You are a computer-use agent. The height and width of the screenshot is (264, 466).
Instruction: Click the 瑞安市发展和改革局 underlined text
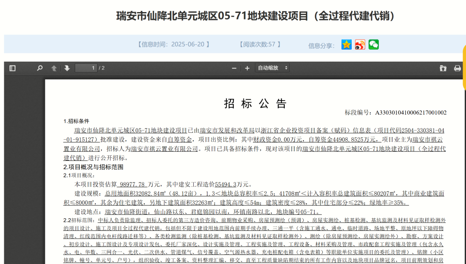tap(227, 130)
